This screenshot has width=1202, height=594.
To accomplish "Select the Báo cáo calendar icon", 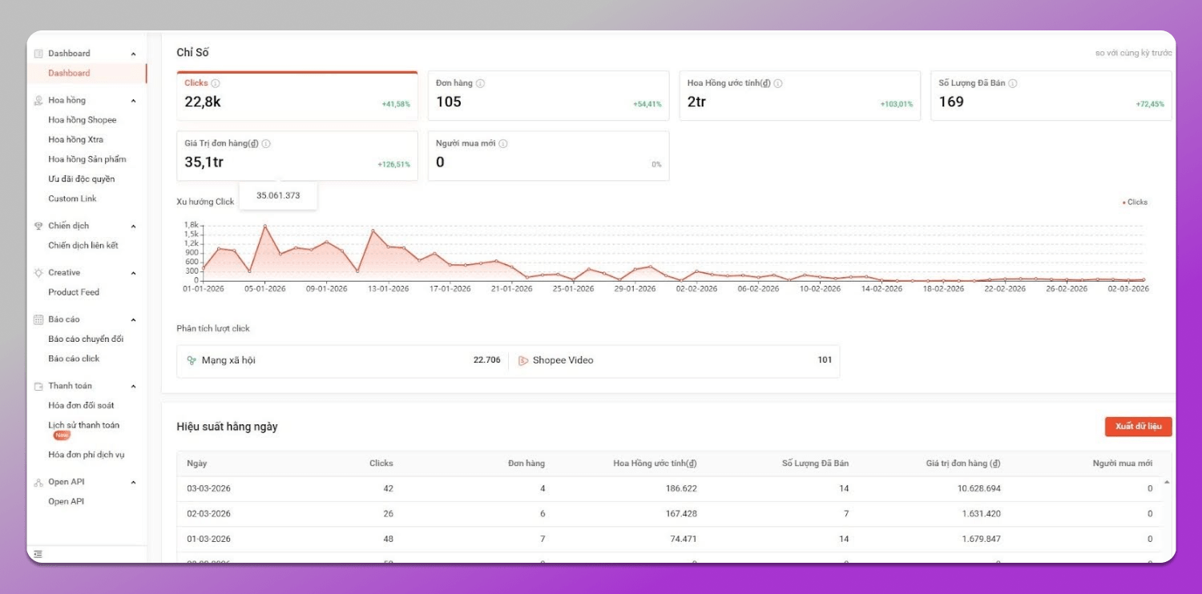I will (x=38, y=319).
